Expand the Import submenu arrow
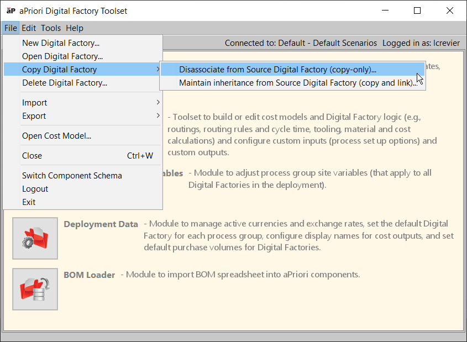This screenshot has height=342, width=467. point(158,102)
